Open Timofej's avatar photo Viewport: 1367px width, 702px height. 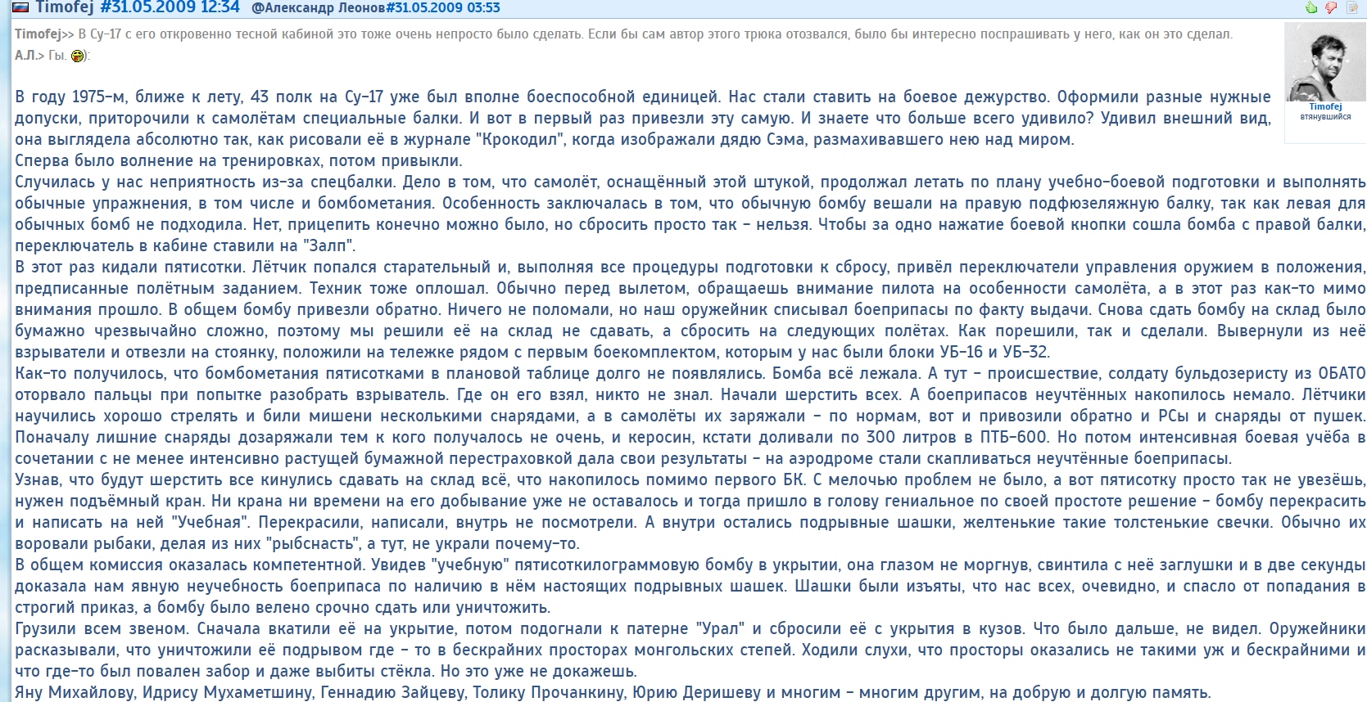tap(1324, 63)
